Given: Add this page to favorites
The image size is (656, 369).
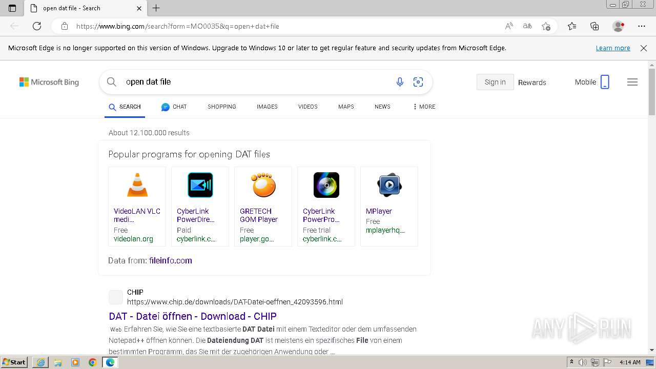Looking at the screenshot, I should (x=546, y=26).
